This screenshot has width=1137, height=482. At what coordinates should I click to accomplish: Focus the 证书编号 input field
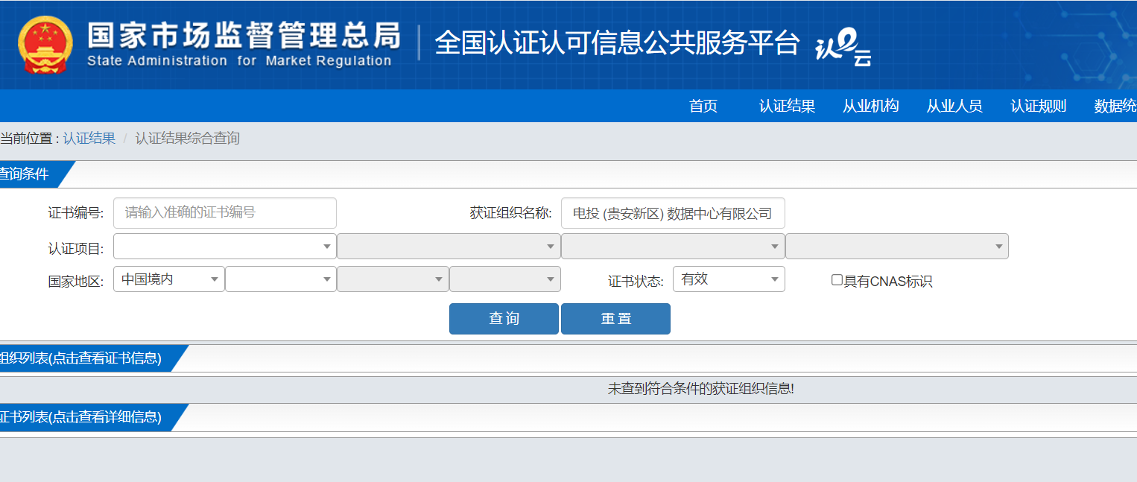point(225,213)
